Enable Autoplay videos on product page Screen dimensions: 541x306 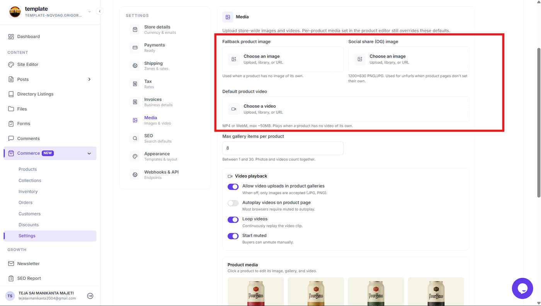pos(233,203)
